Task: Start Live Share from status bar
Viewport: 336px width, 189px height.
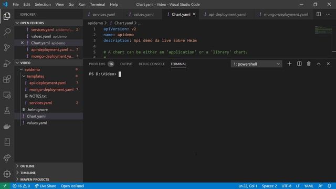Action: 45,186
